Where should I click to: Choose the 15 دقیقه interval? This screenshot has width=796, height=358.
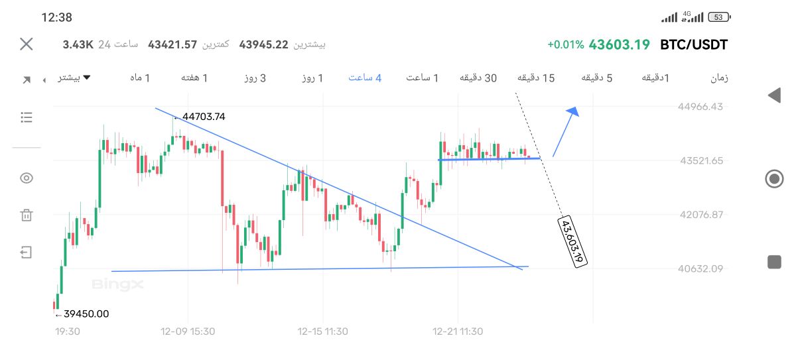click(x=536, y=78)
